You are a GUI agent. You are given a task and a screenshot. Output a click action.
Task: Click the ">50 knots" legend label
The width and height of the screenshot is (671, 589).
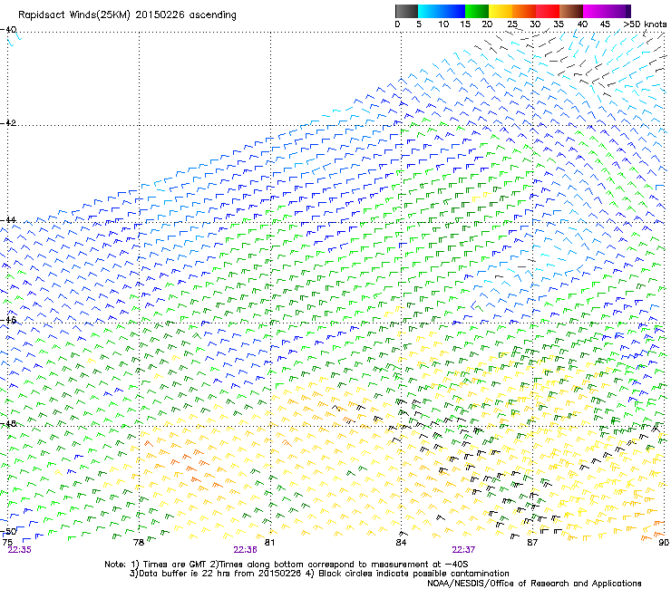click(x=645, y=24)
